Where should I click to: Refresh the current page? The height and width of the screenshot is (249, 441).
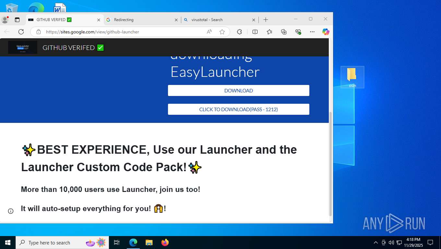[21, 32]
